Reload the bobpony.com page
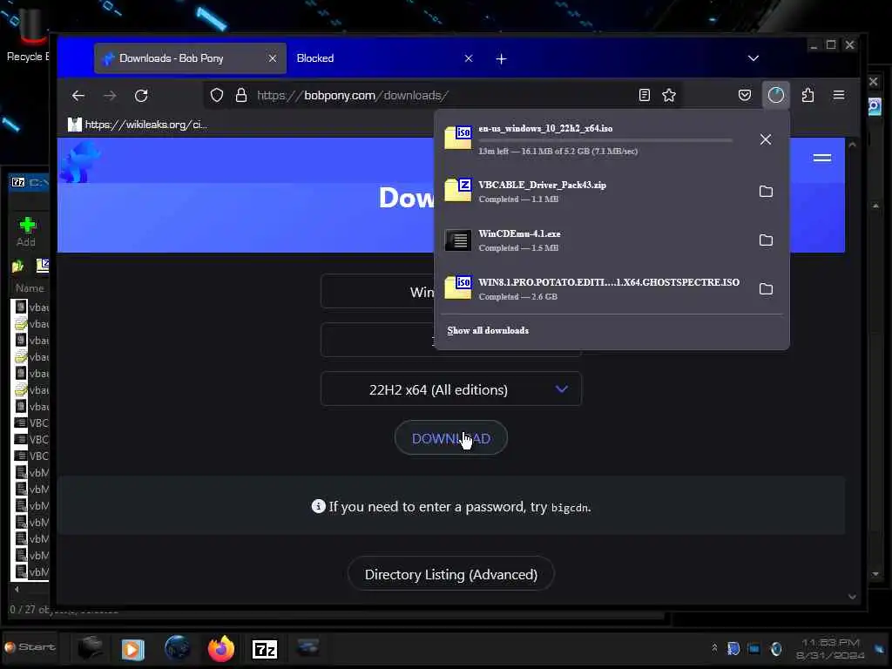This screenshot has width=892, height=669. [x=141, y=96]
